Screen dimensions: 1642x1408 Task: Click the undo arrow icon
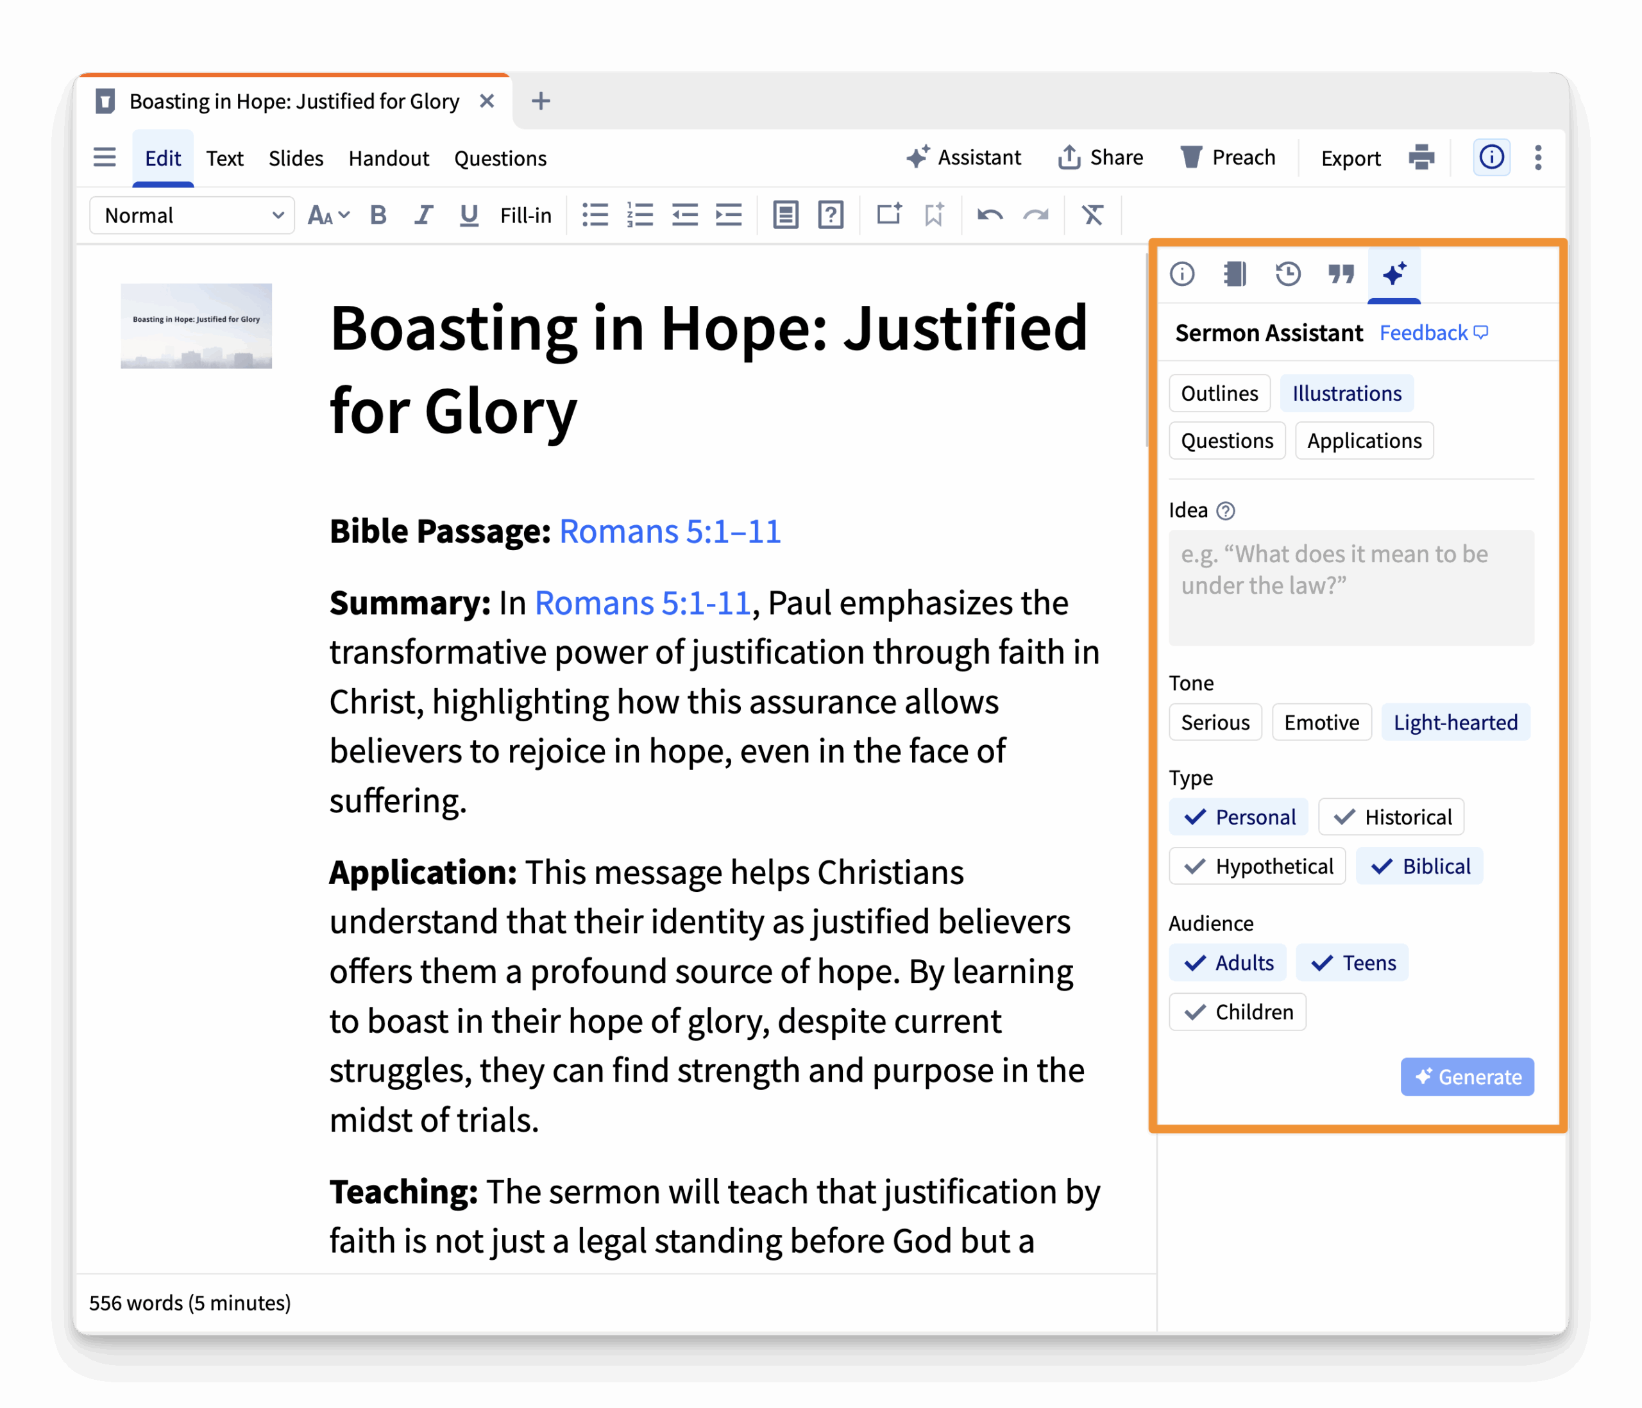pyautogui.click(x=990, y=215)
